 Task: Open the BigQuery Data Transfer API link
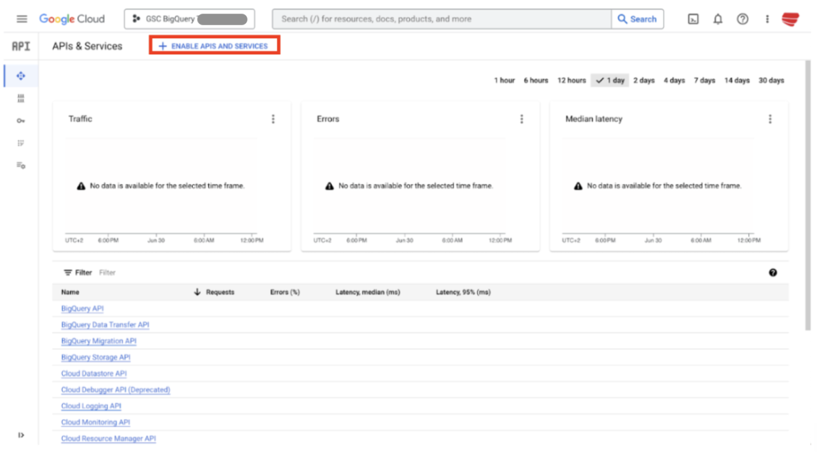[105, 325]
